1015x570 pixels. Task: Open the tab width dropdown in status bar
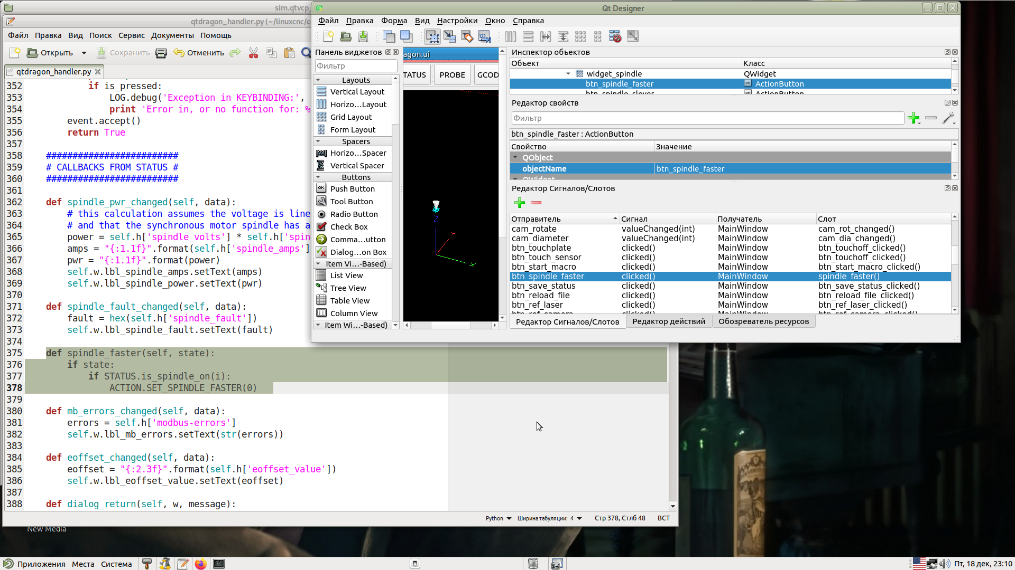tap(550, 518)
